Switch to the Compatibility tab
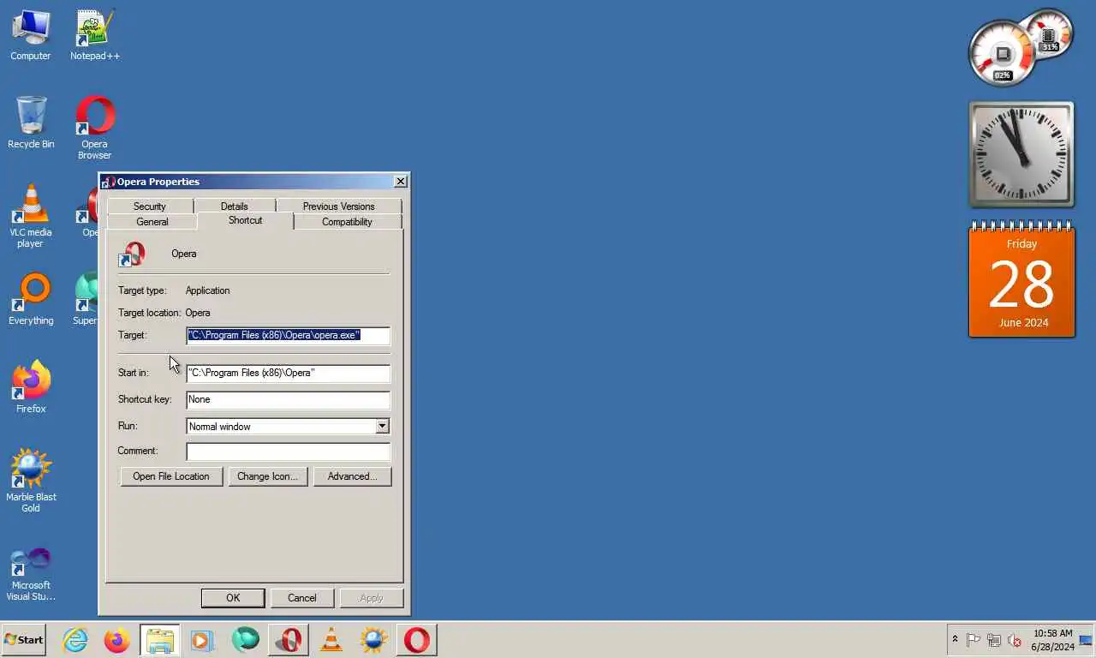This screenshot has height=658, width=1096. pos(348,222)
